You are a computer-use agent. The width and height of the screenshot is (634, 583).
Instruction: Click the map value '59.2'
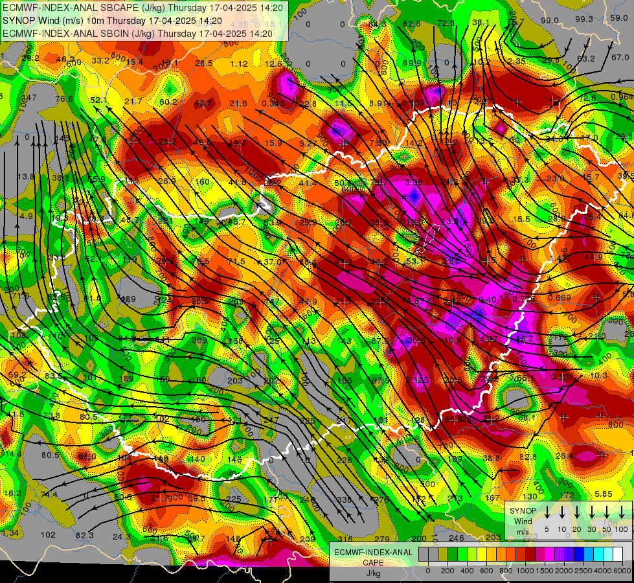tap(17, 374)
